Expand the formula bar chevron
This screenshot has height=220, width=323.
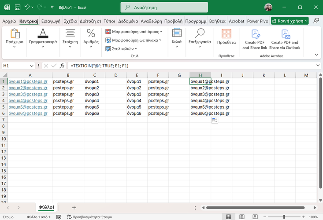click(318, 66)
